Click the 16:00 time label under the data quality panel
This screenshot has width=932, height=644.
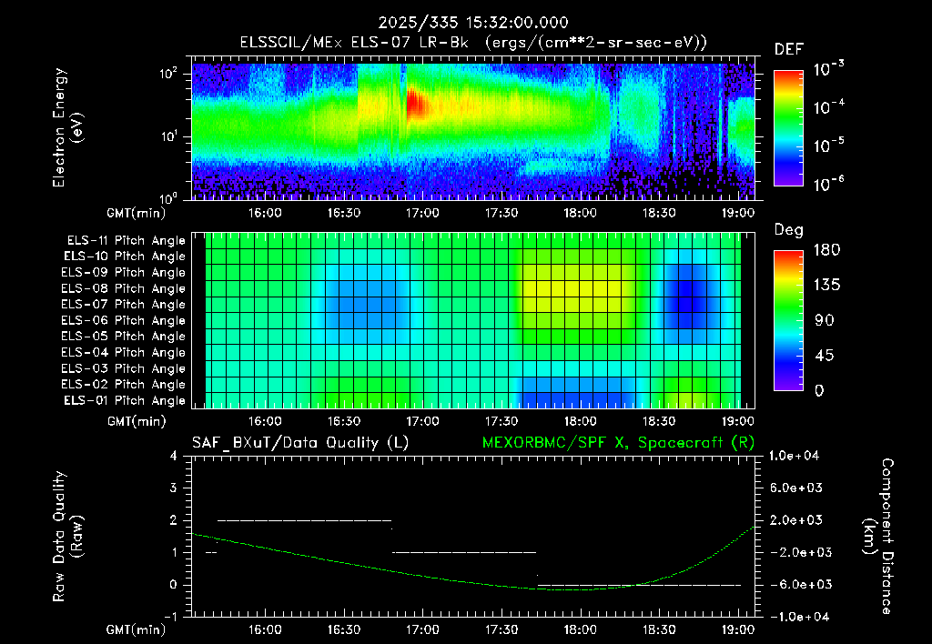[x=265, y=629]
